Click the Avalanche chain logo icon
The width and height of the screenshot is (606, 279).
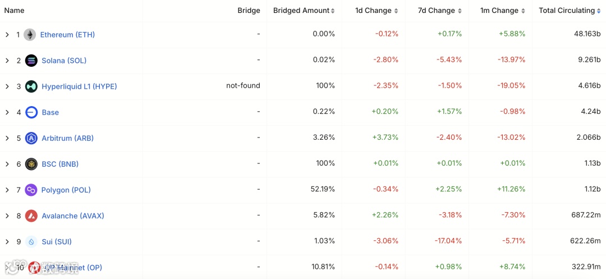[31, 216]
